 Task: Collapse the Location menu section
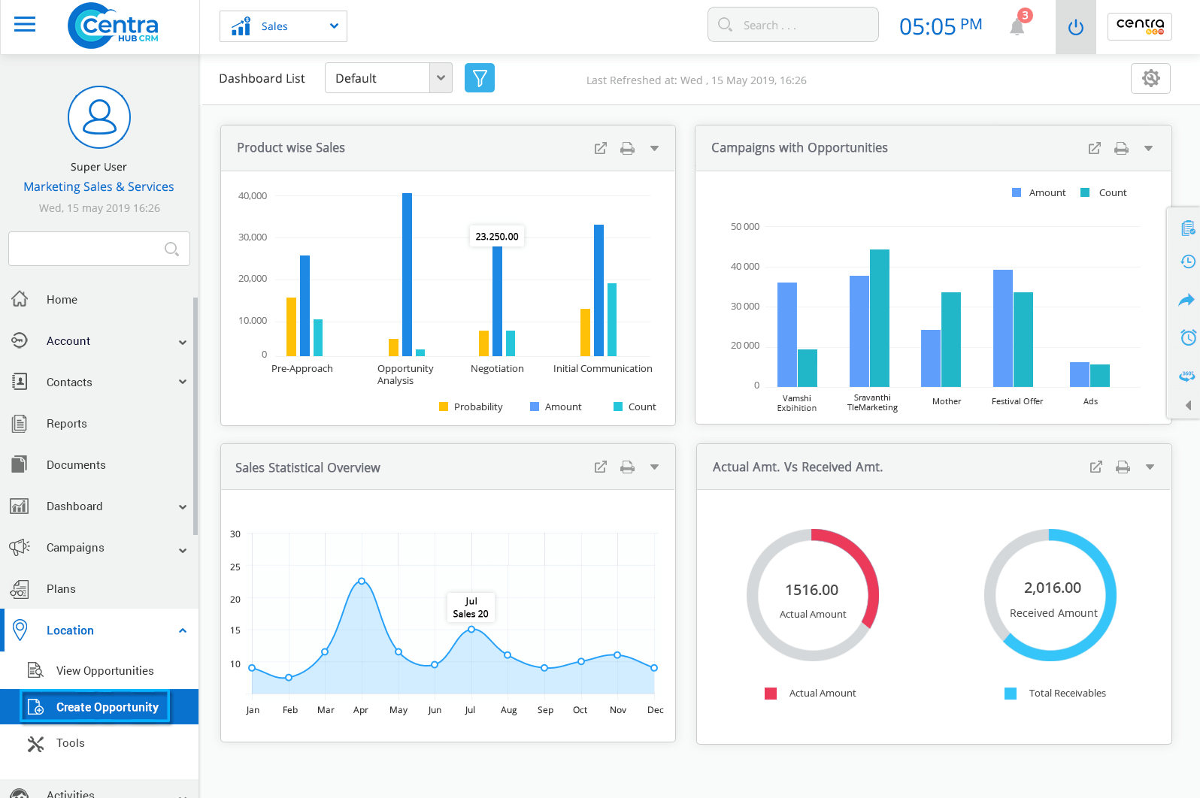pos(182,630)
